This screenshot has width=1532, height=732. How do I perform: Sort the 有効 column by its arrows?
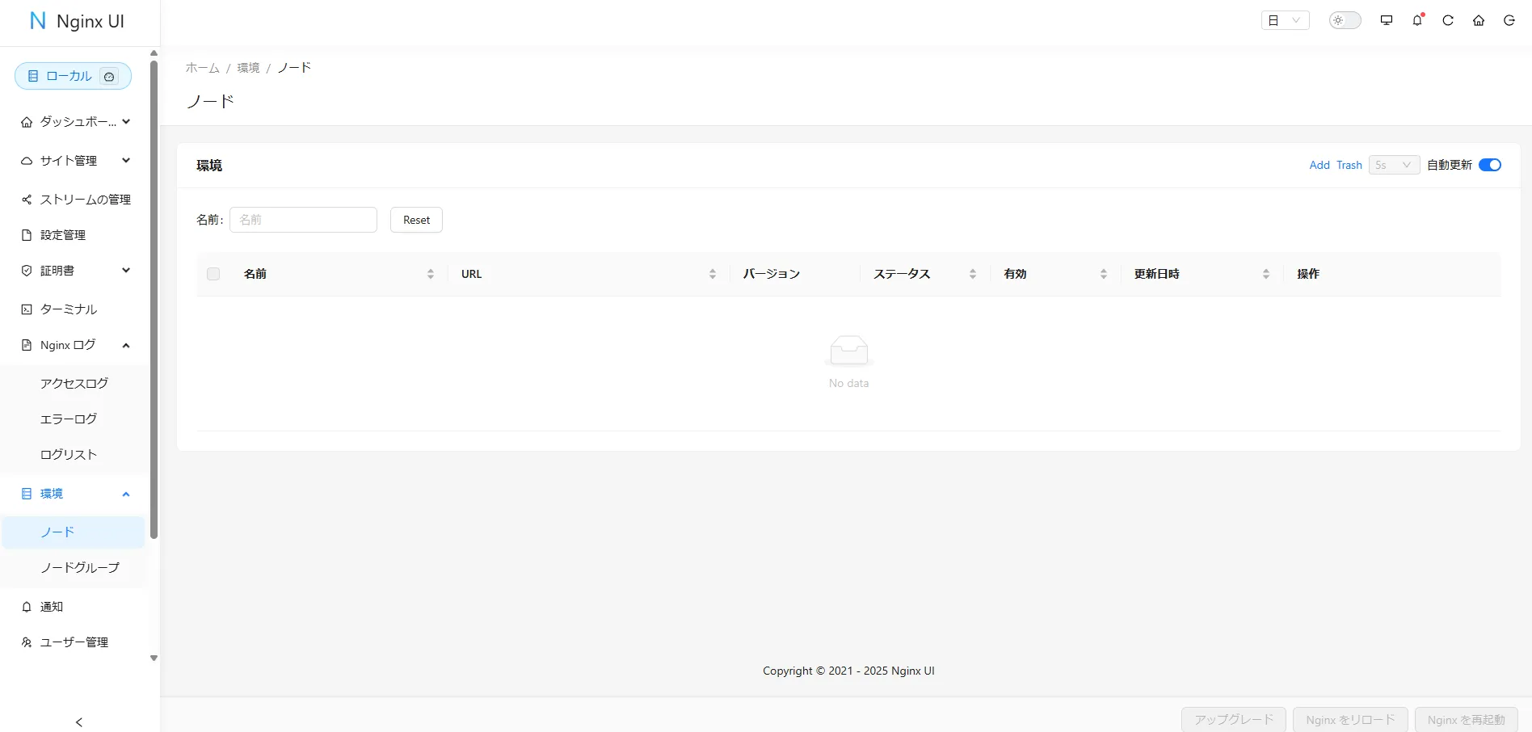1104,274
